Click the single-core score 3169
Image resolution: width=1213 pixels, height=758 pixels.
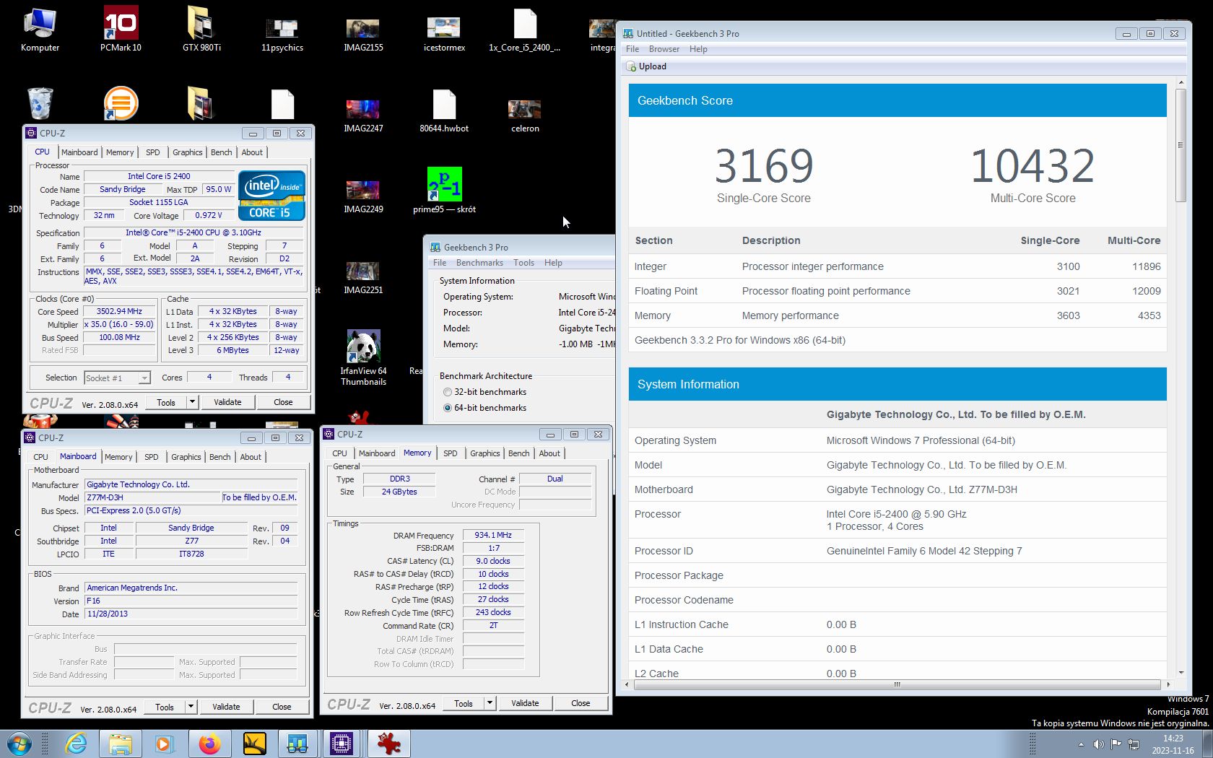[x=764, y=165]
